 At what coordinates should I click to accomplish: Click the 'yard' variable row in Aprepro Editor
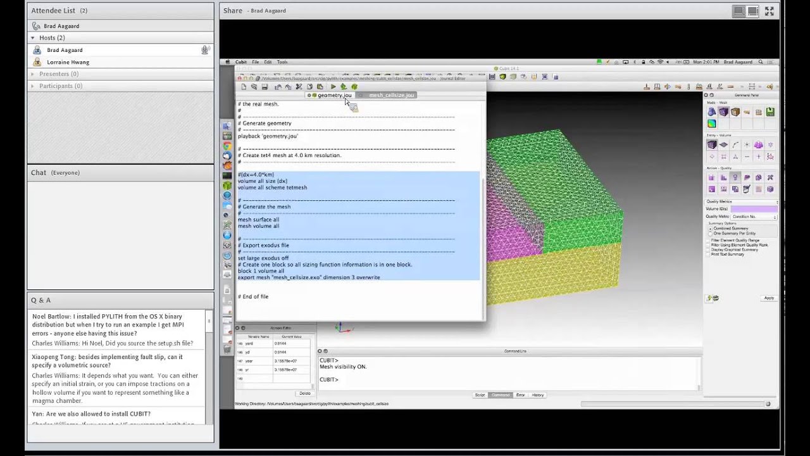tap(274, 343)
